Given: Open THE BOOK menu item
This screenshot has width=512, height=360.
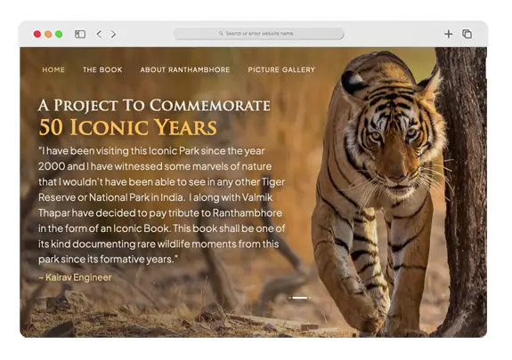Looking at the screenshot, I should coord(102,69).
